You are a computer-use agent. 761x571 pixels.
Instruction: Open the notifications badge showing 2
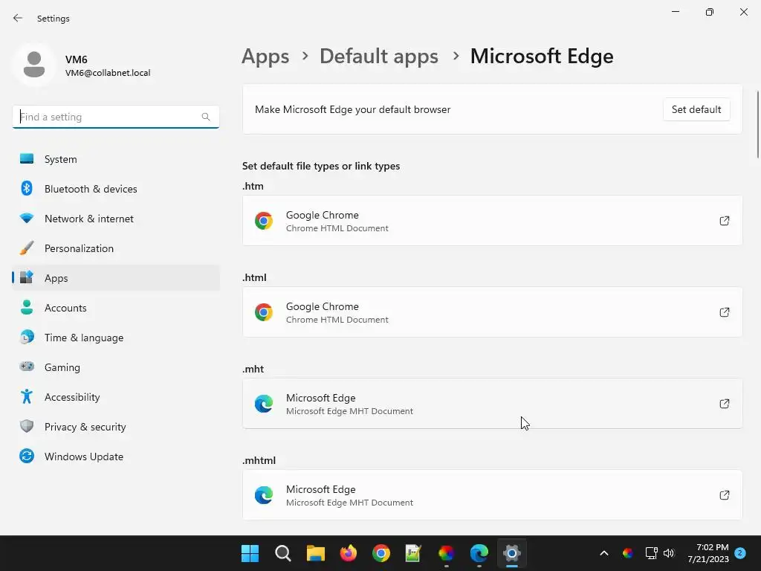point(740,553)
